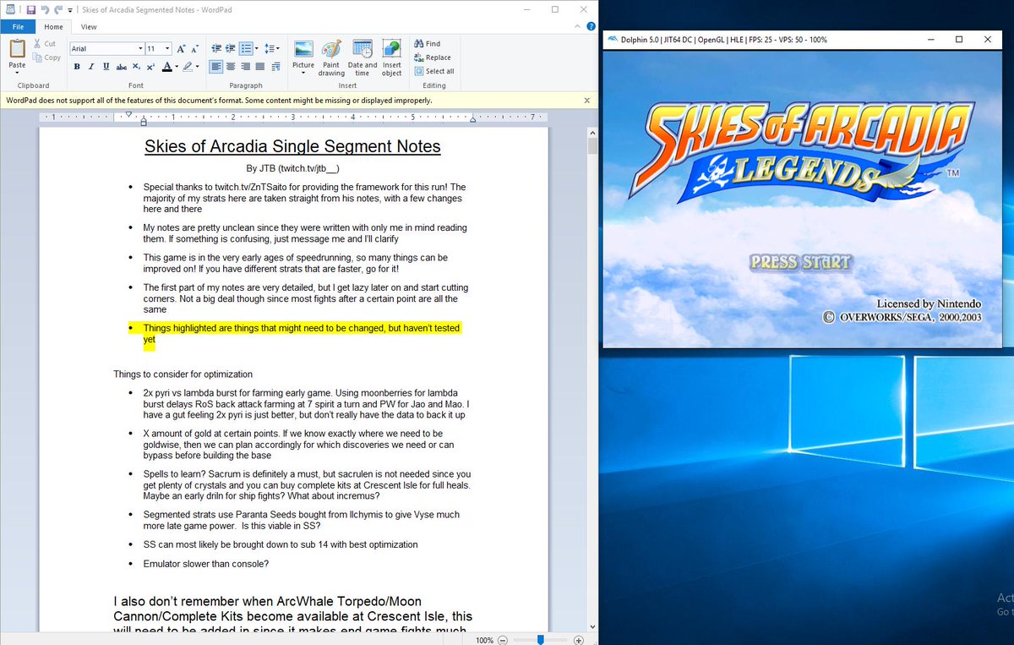Viewport: 1014px width, 645px height.
Task: Expand the font size dropdown arrow
Action: [167, 49]
